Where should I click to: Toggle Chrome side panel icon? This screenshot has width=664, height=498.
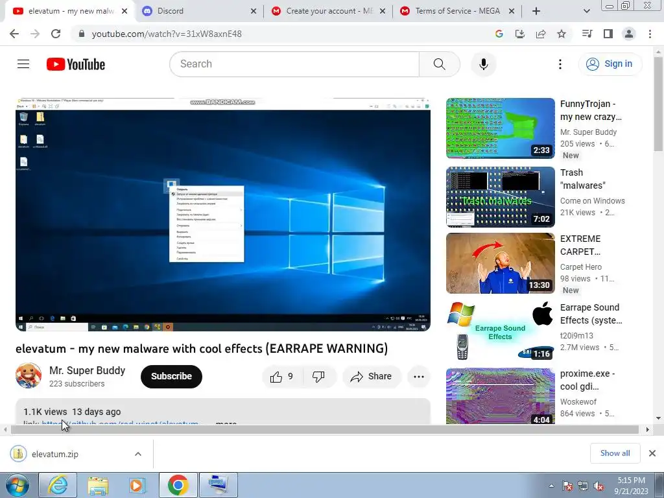click(608, 34)
